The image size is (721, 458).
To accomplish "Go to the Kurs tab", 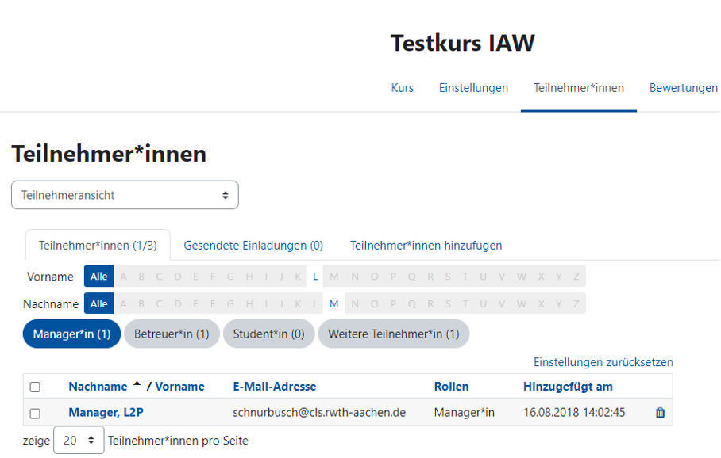I will click(x=402, y=88).
